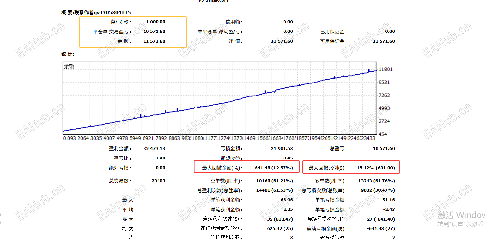Click the 已用保证金 value 0.00
Viewport: 485px width, 242px height.
pos(390,32)
